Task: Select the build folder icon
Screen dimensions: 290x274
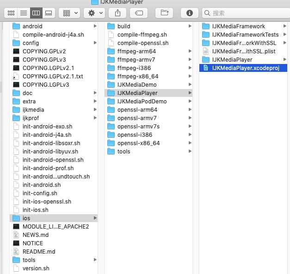Action: coord(111,26)
